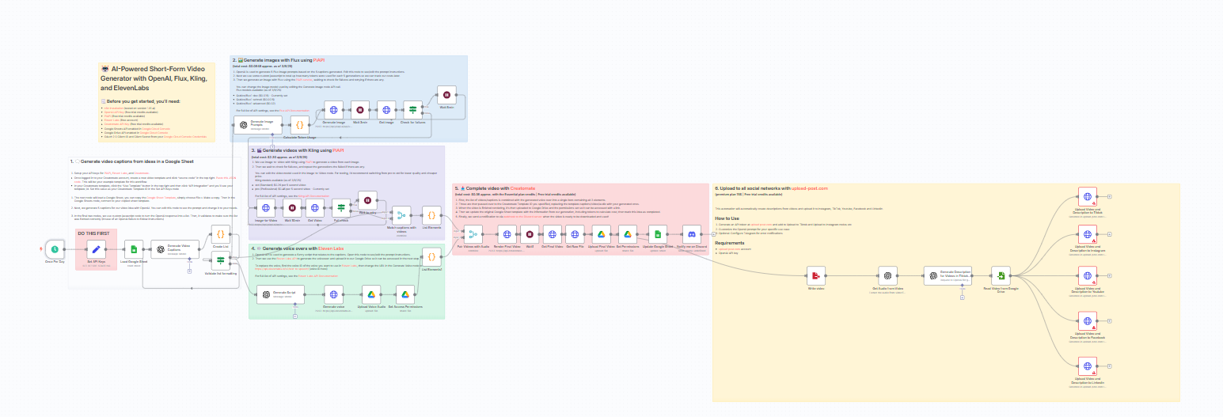The image size is (1223, 417).
Task: Select the Read Video from Google Drive node
Action: [1002, 275]
